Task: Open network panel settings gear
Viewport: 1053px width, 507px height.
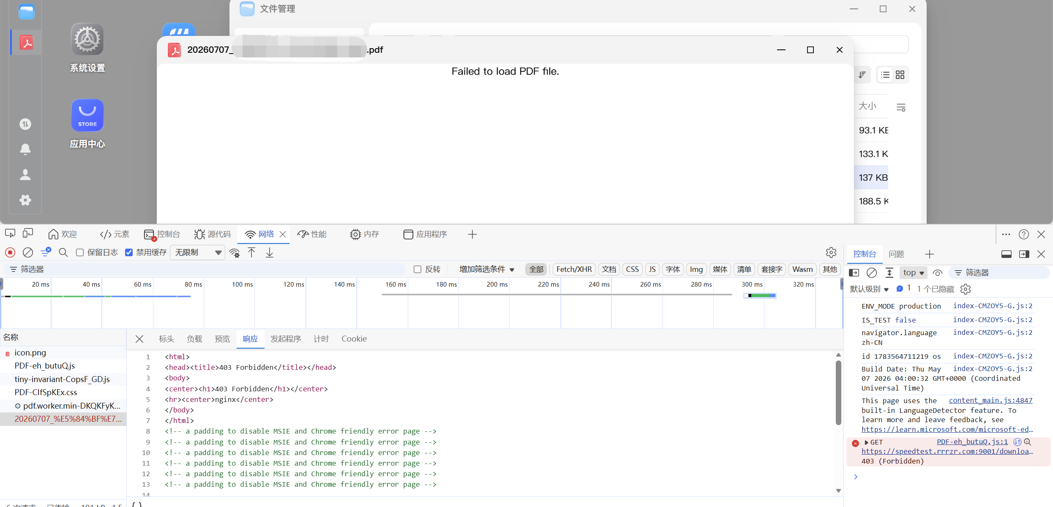Action: [831, 252]
